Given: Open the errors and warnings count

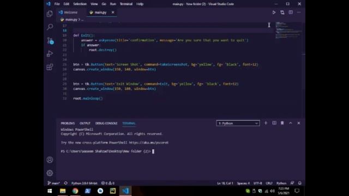Looking at the screenshot, I should 108,183.
